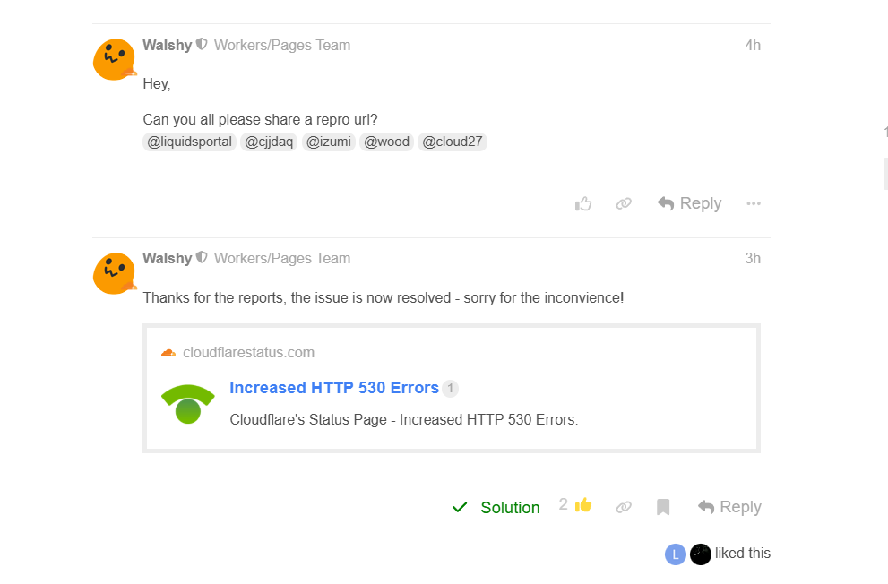Click the @izumi mention
Image resolution: width=888 pixels, height=584 pixels.
click(329, 142)
